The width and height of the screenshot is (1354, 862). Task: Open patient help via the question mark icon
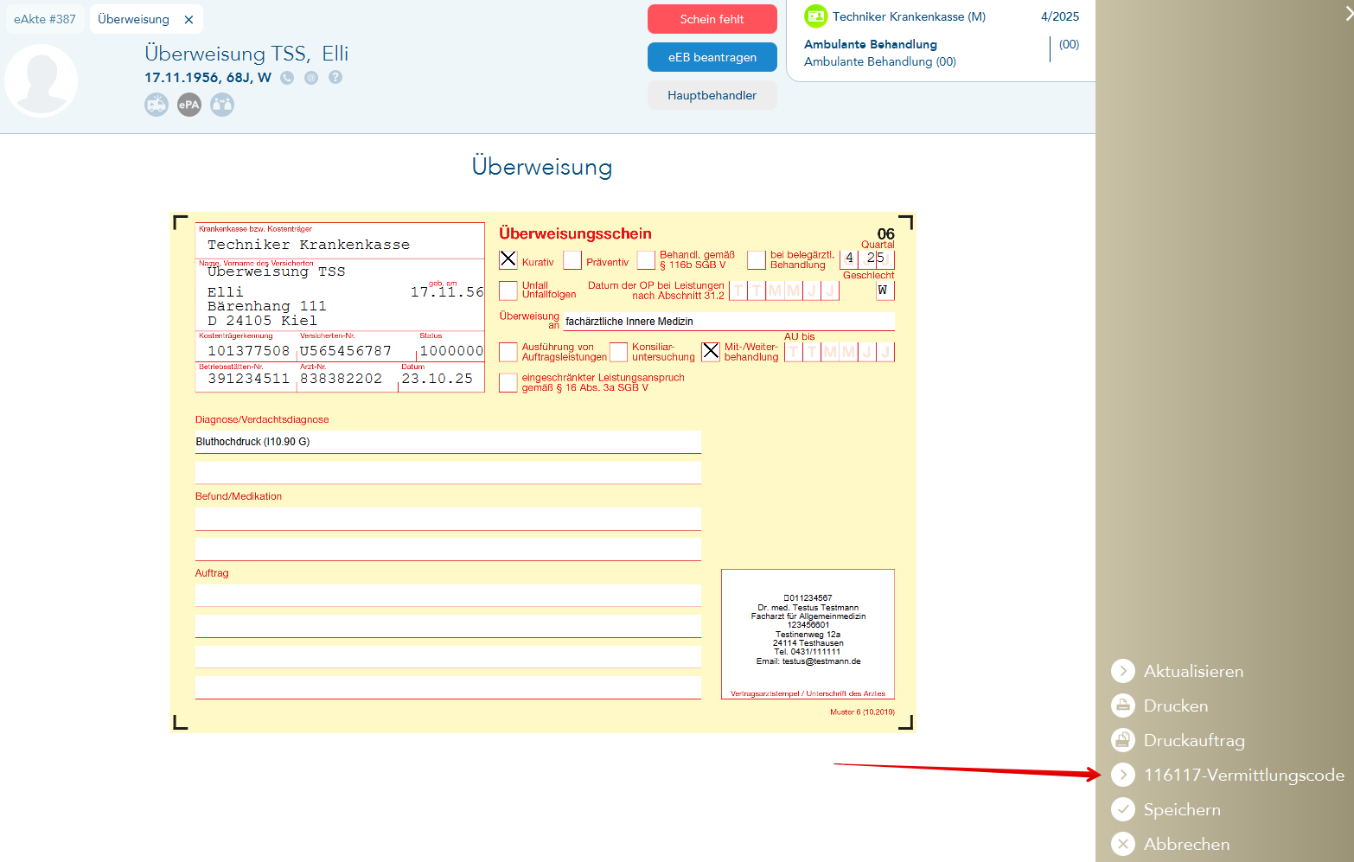click(x=335, y=78)
